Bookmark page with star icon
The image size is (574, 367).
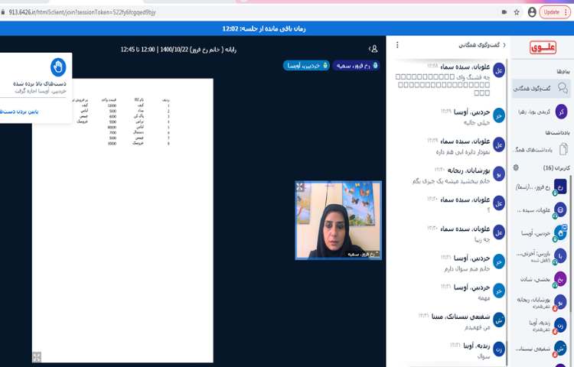pyautogui.click(x=517, y=12)
